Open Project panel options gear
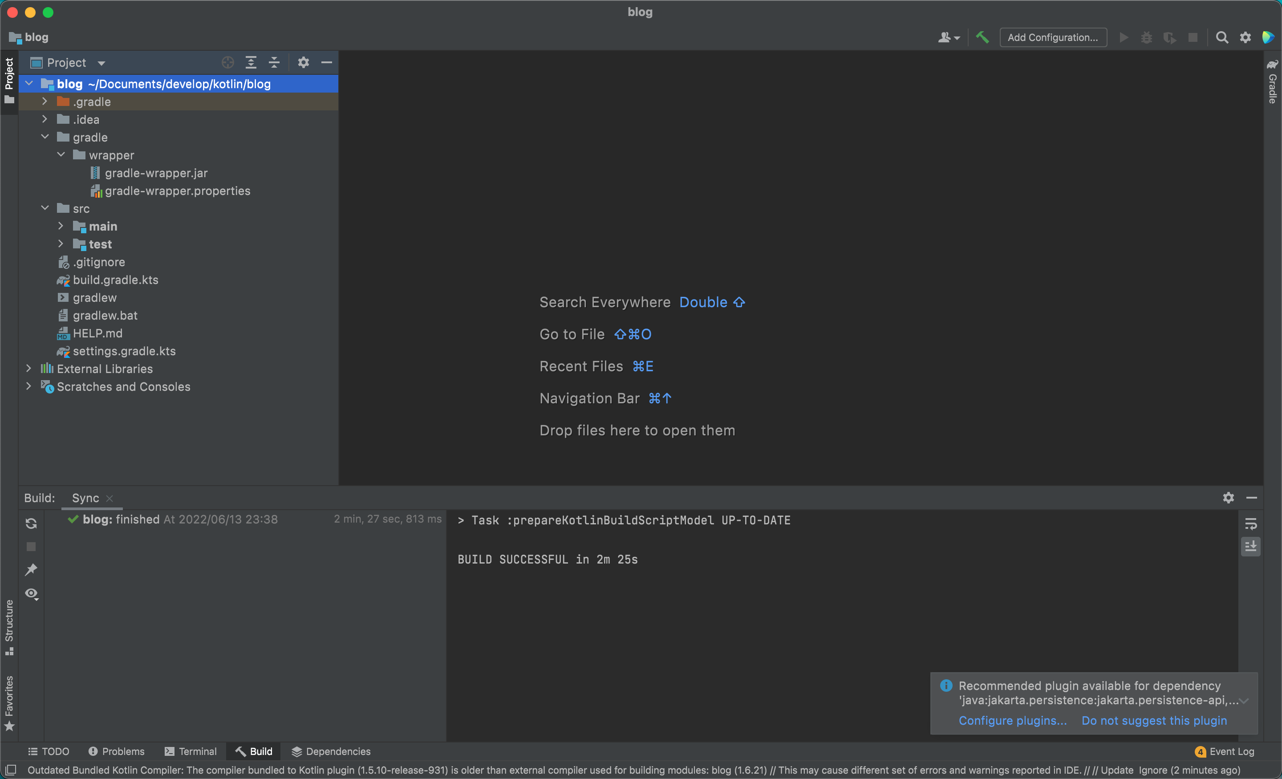Image resolution: width=1282 pixels, height=779 pixels. pyautogui.click(x=303, y=62)
